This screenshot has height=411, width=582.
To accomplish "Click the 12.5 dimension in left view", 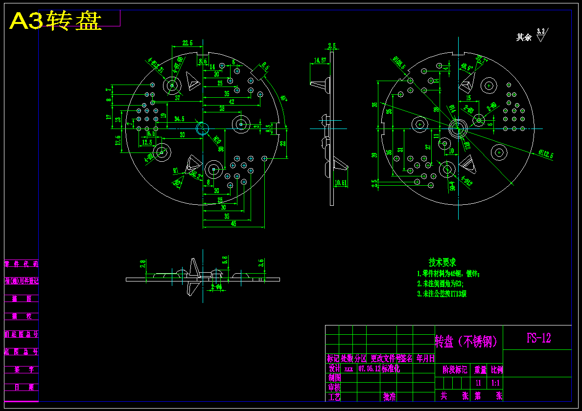I will click(147, 142).
